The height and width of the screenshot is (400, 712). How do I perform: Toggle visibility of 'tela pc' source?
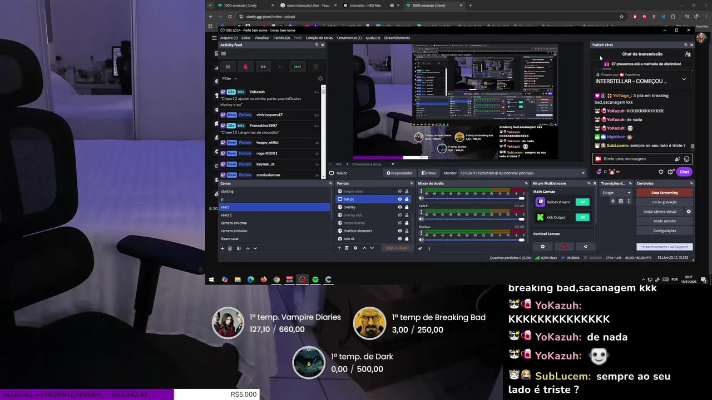coord(399,199)
